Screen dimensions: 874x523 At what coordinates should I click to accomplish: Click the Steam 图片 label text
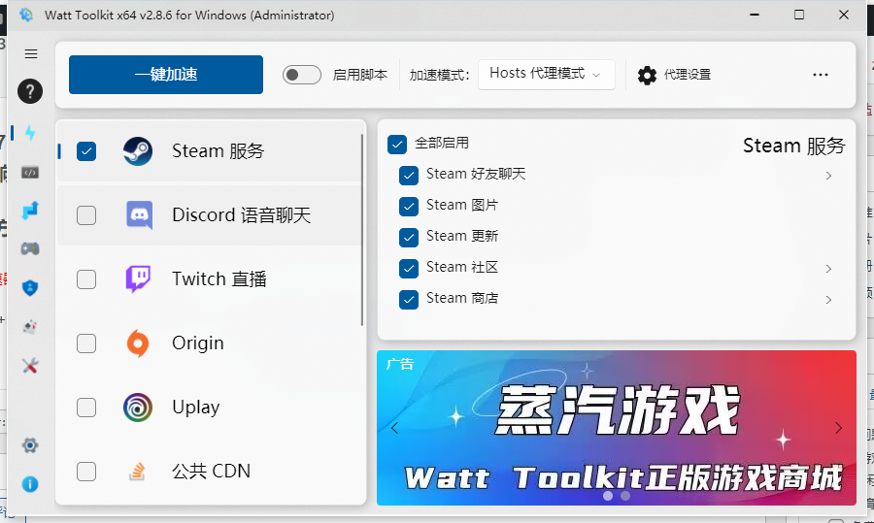click(462, 205)
